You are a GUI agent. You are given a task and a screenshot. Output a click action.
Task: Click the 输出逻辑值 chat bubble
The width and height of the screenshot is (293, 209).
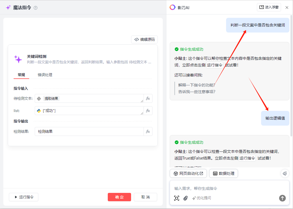click(275, 118)
